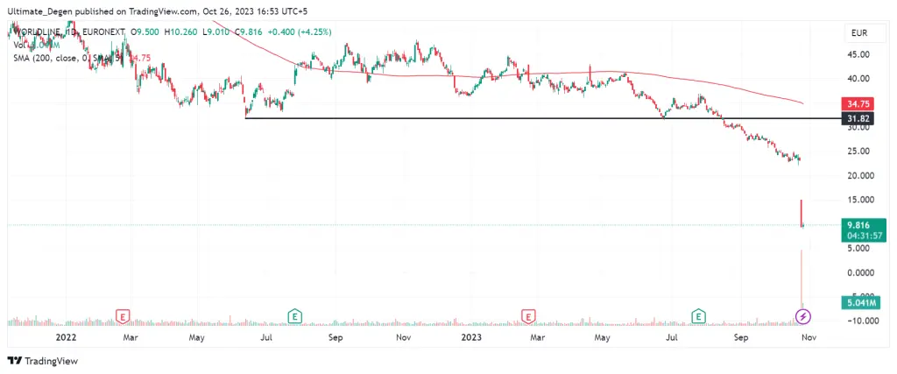Select the red 34.75 SMA price label
Screen dimensions: 897x374
click(856, 104)
